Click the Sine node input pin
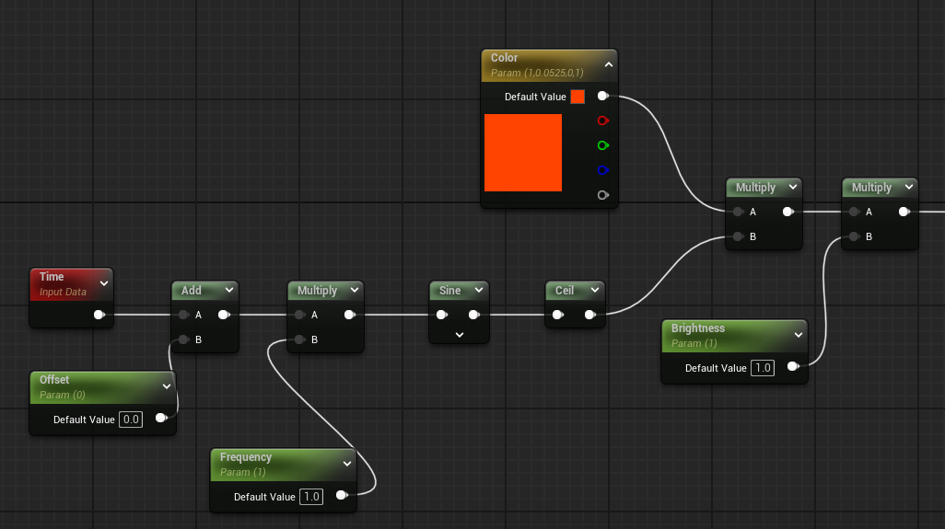The image size is (945, 529). 442,315
